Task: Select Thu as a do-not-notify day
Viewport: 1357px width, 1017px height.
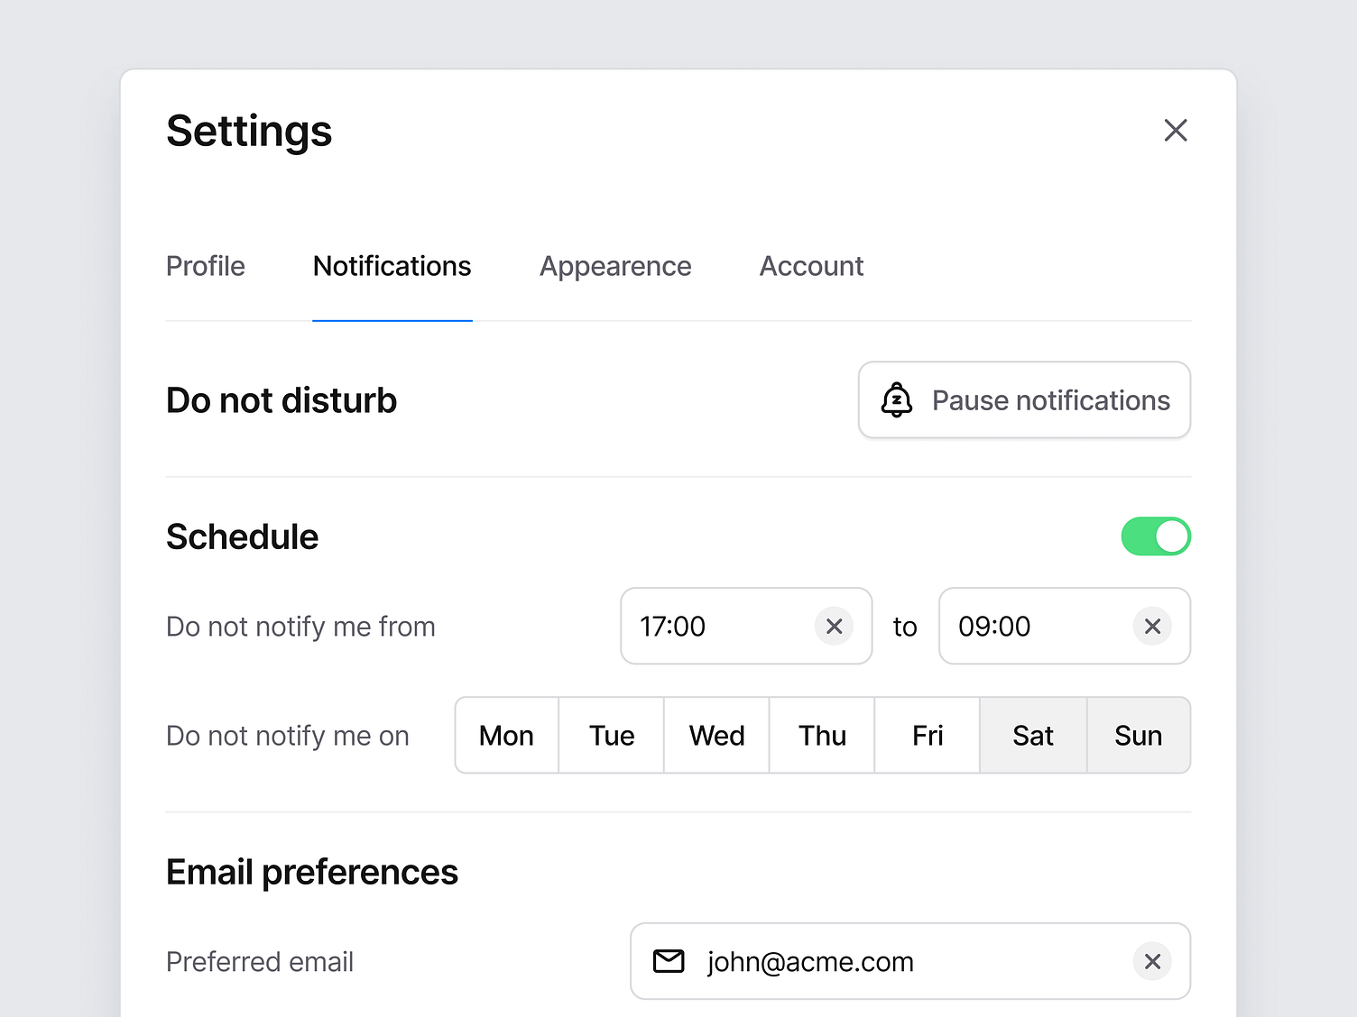Action: tap(822, 735)
